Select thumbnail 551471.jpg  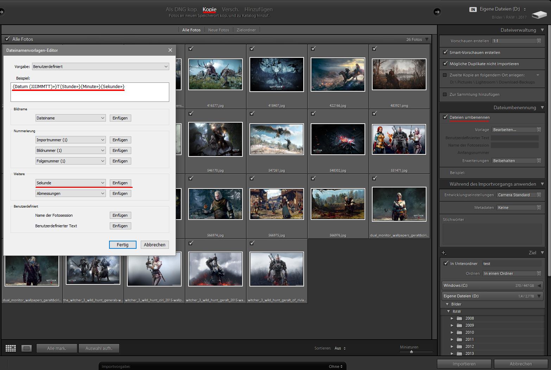[399, 140]
